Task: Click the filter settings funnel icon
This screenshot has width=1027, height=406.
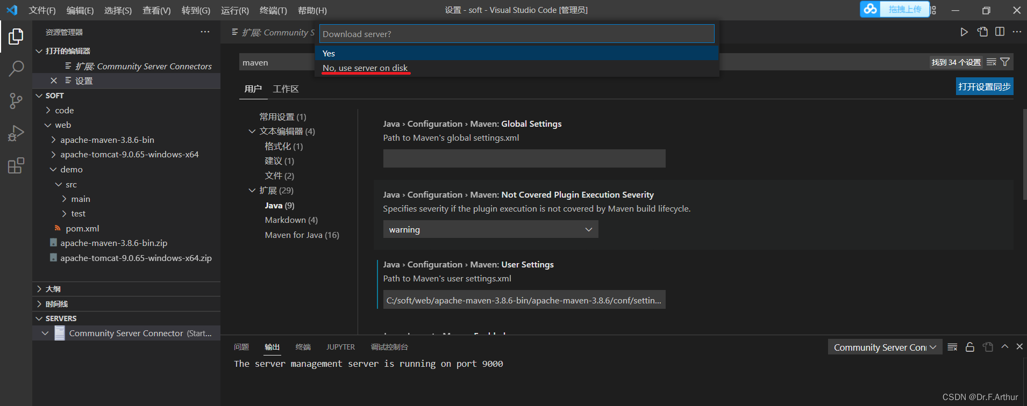Action: coord(1005,62)
